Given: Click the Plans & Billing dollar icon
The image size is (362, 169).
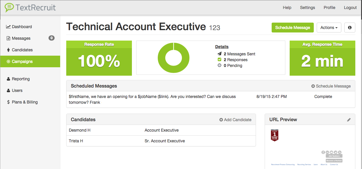Looking at the screenshot, I should coord(8,102).
